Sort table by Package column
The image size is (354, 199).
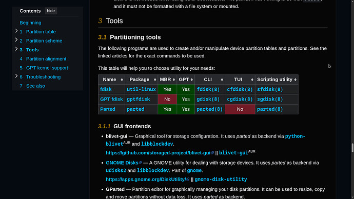154,79
